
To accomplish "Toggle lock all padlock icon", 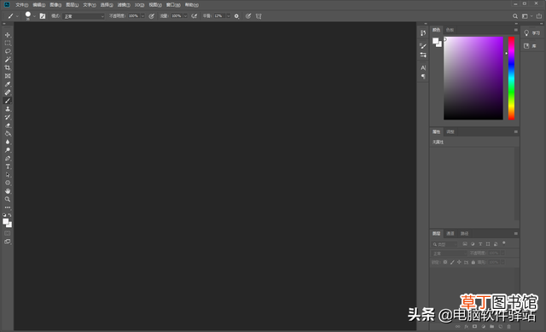I will tap(473, 262).
